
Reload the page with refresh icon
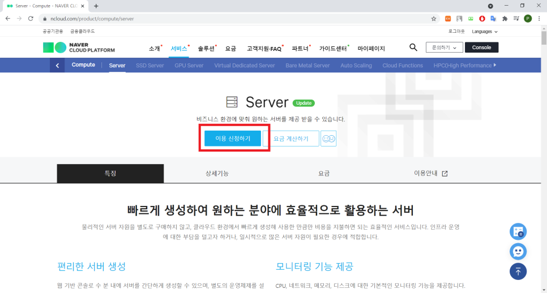pyautogui.click(x=31, y=19)
